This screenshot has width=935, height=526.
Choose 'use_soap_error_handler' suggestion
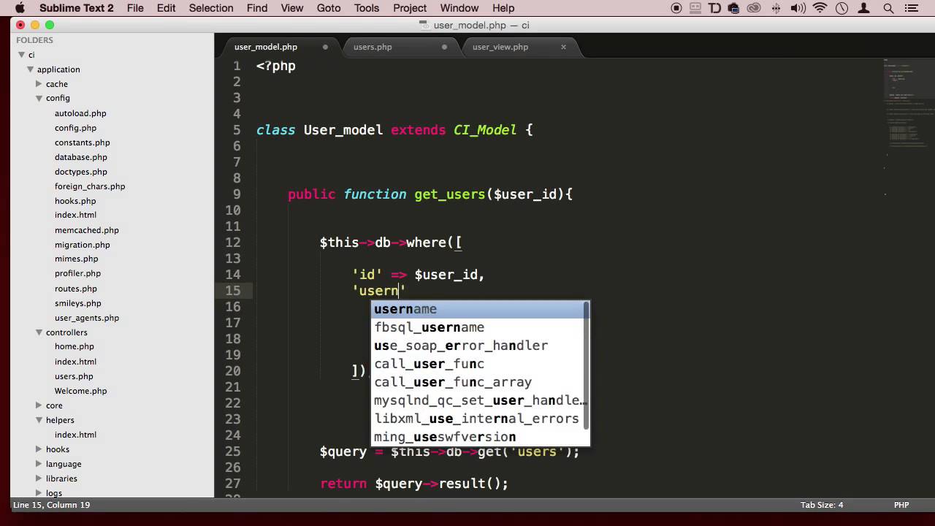(x=478, y=346)
